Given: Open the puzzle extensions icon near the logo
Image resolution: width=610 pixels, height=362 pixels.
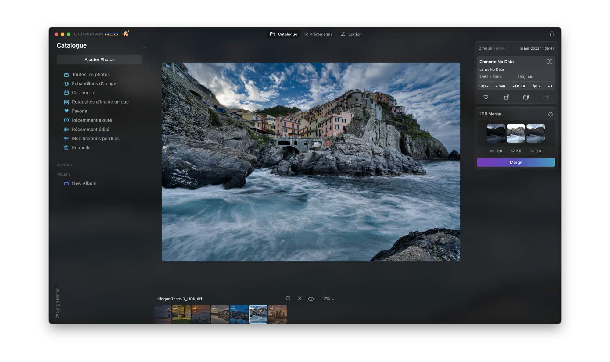Looking at the screenshot, I should [x=125, y=34].
